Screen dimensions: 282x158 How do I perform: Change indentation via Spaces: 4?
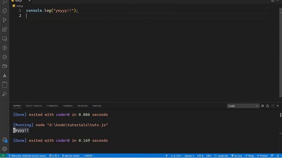click(x=189, y=156)
